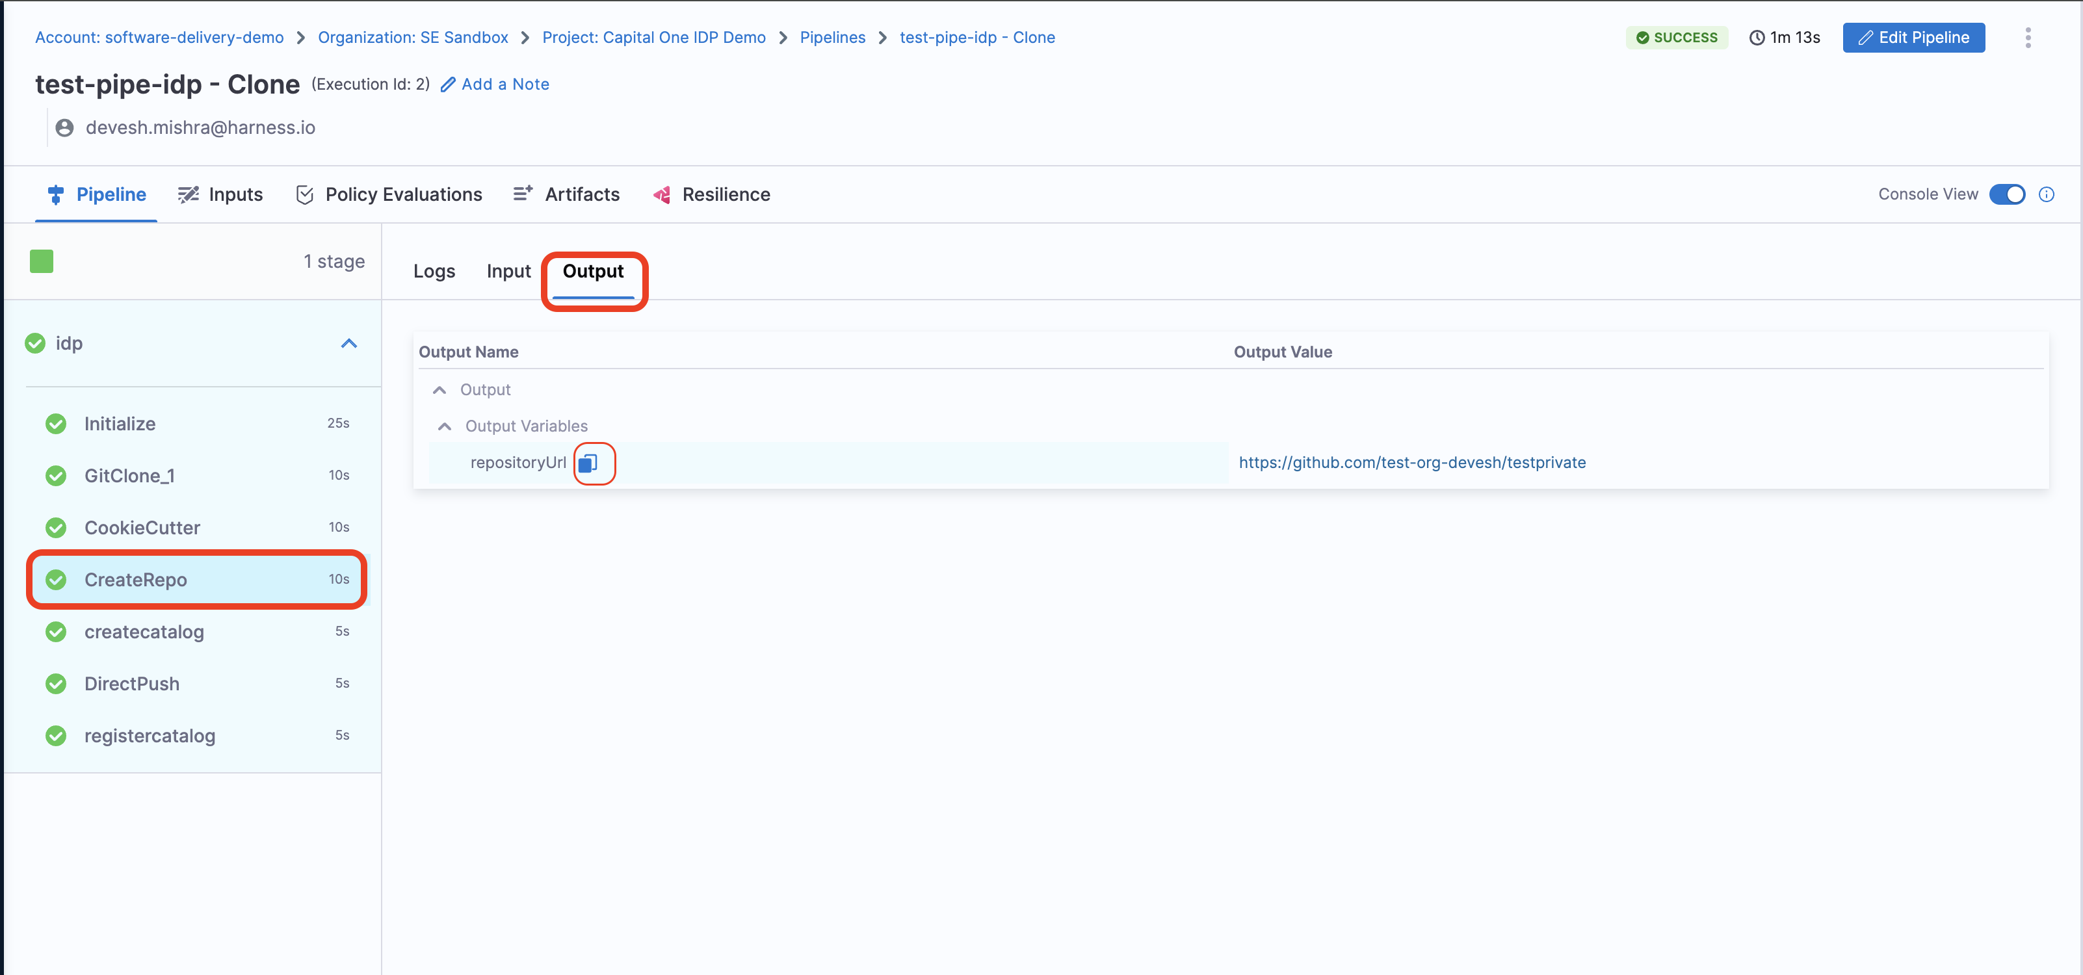Click the Resilience tab icon

pyautogui.click(x=661, y=194)
